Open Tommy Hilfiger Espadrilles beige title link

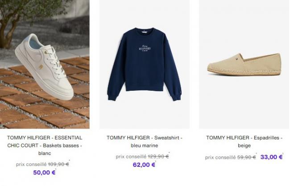click(x=244, y=142)
